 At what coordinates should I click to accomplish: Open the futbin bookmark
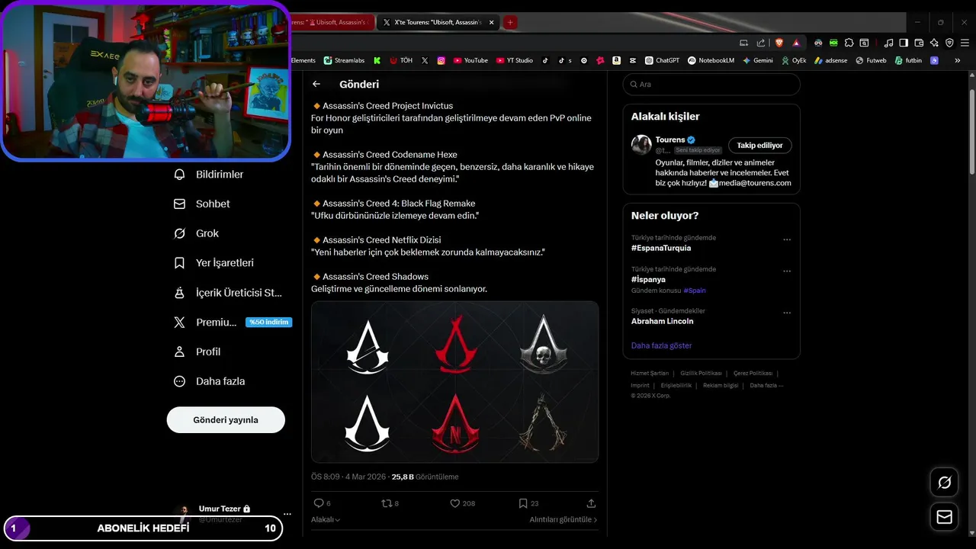pos(908,60)
